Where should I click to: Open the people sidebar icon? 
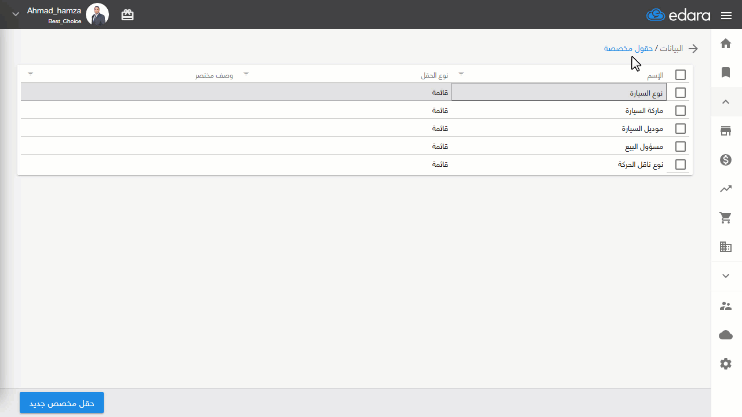click(x=726, y=306)
